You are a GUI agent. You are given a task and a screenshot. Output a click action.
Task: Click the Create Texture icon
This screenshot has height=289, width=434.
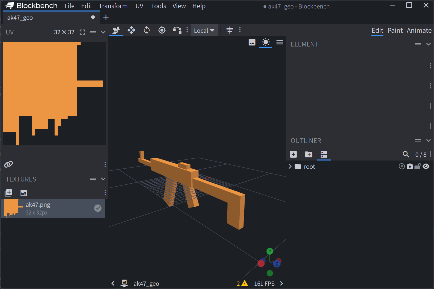[24, 193]
